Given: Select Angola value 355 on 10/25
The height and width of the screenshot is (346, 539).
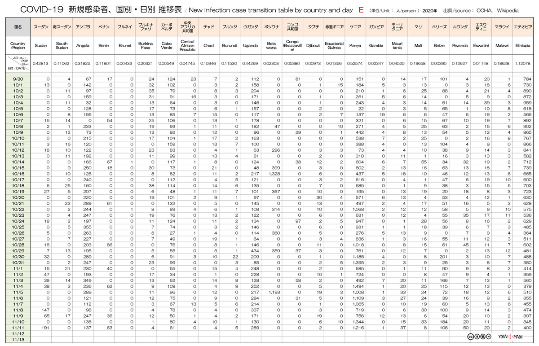Looking at the screenshot, I should click(x=87, y=227).
